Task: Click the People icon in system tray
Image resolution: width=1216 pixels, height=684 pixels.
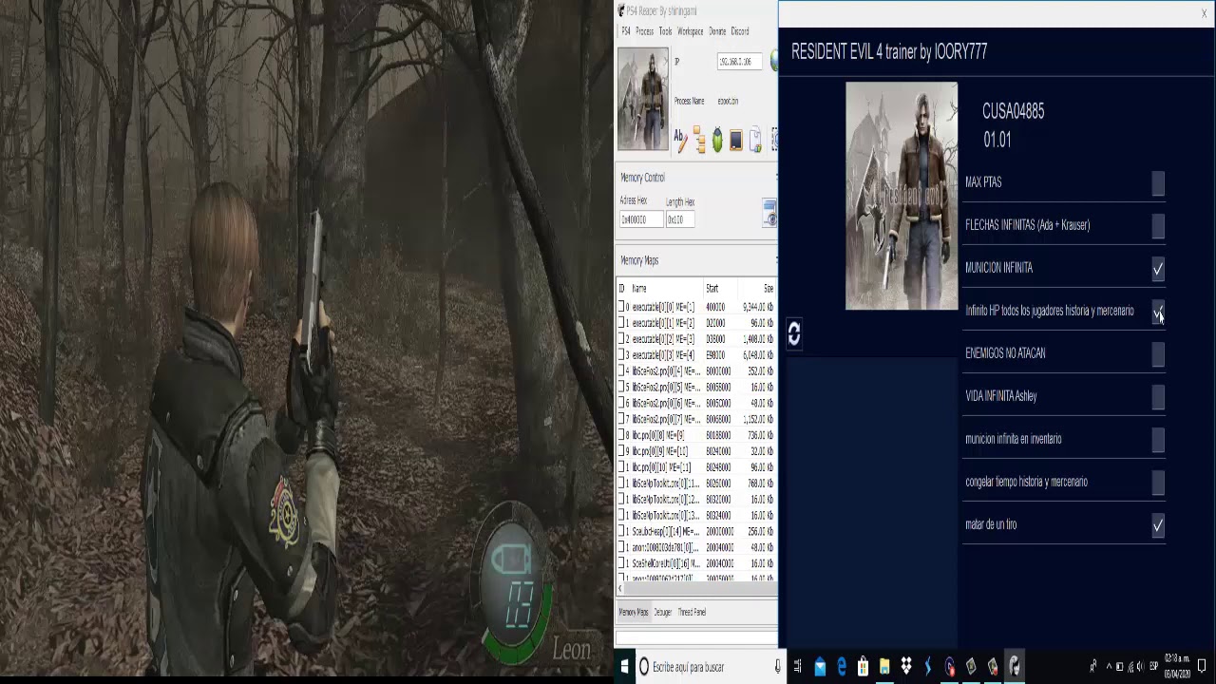Action: (x=1092, y=667)
